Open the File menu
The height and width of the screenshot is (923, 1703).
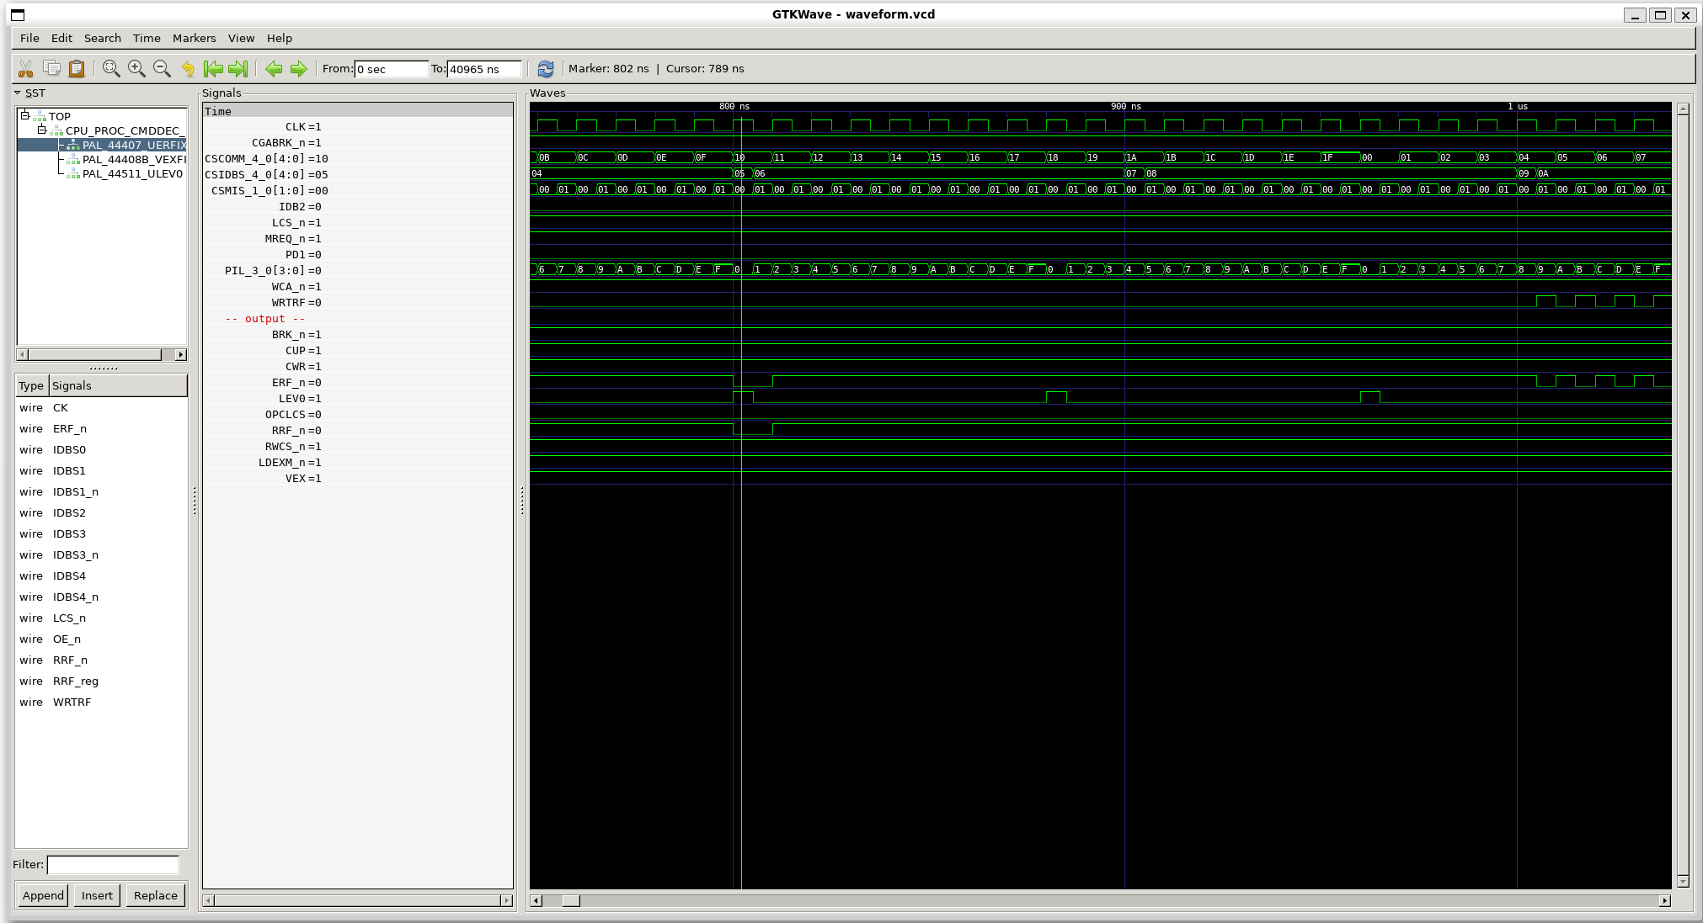point(29,38)
